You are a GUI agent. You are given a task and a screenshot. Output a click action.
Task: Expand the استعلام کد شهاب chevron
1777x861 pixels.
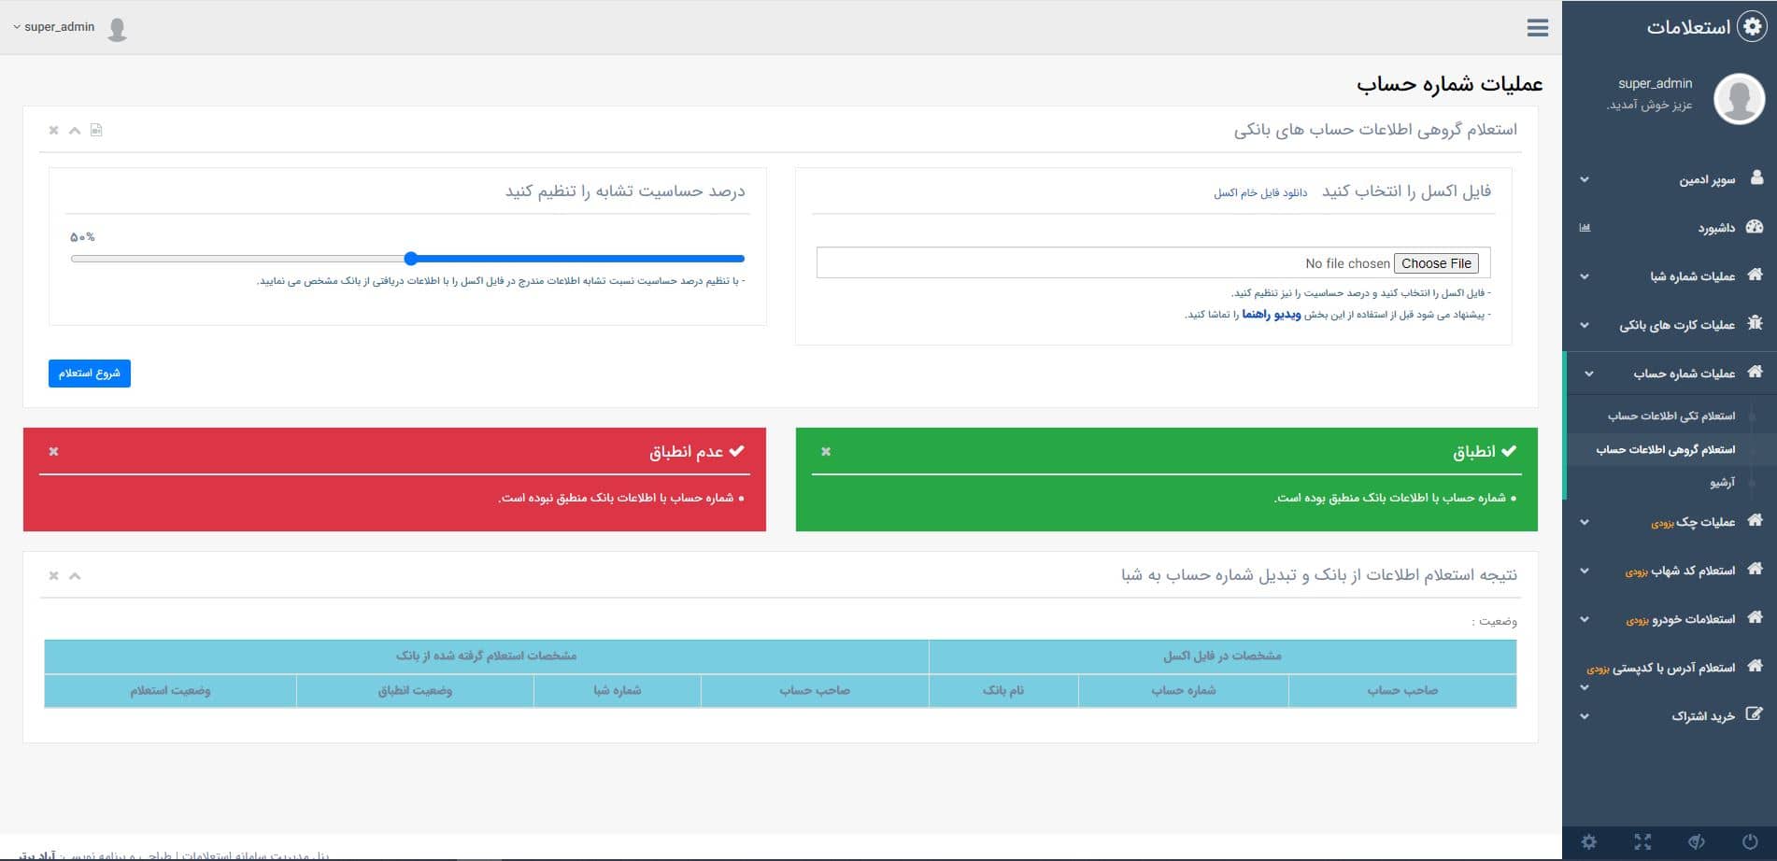[1585, 571]
